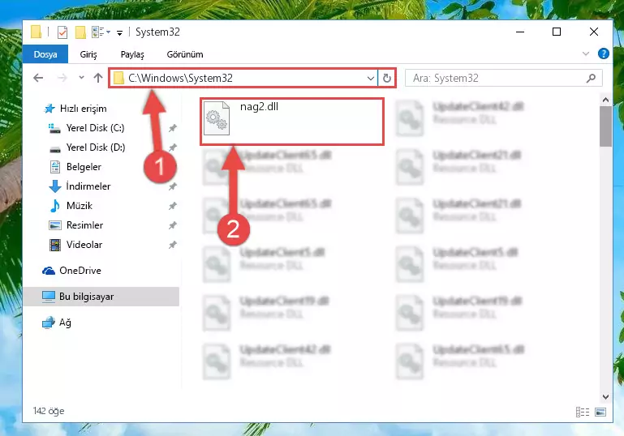Switch to the Giriş ribbon tab

(x=88, y=54)
